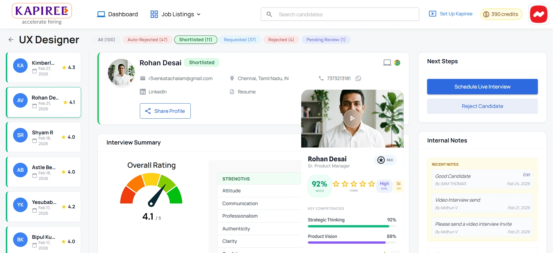Open the user avatar in top right
Image resolution: width=553 pixels, height=253 pixels.
(538, 14)
